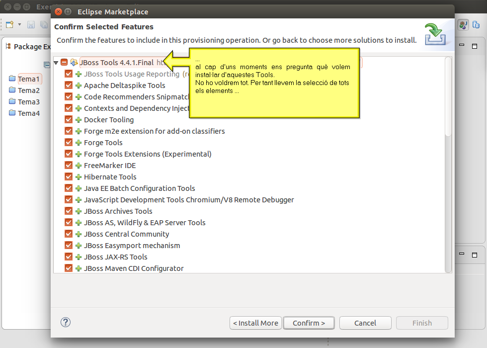Select the Tema3 project label

point(29,102)
